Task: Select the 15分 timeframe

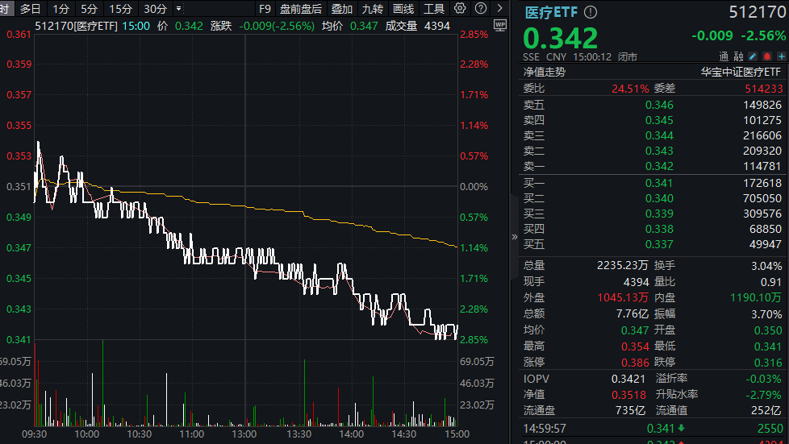Action: (120, 9)
